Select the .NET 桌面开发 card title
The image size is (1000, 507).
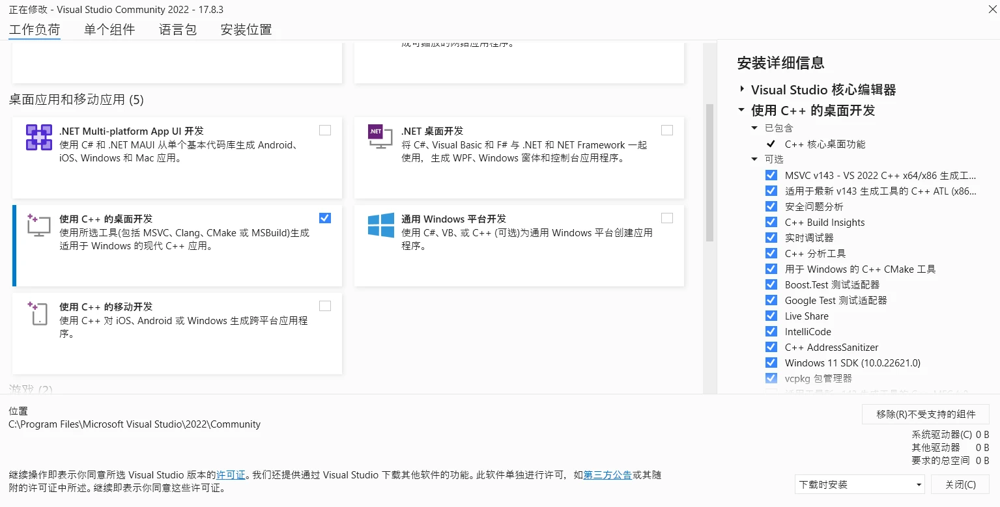pos(433,131)
